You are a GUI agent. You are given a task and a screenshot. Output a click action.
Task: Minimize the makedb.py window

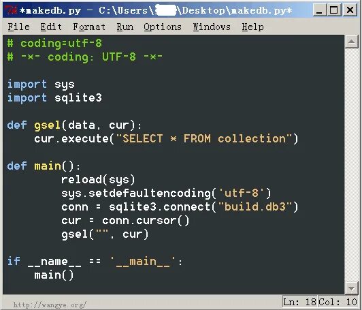click(x=320, y=10)
